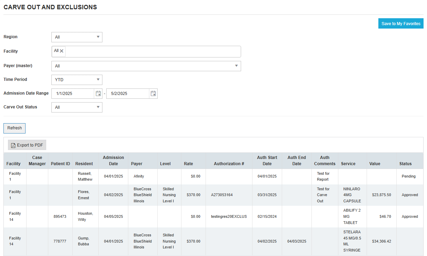Click auth start date 02/15/2024
This screenshot has height=256, width=427.
coord(267,217)
